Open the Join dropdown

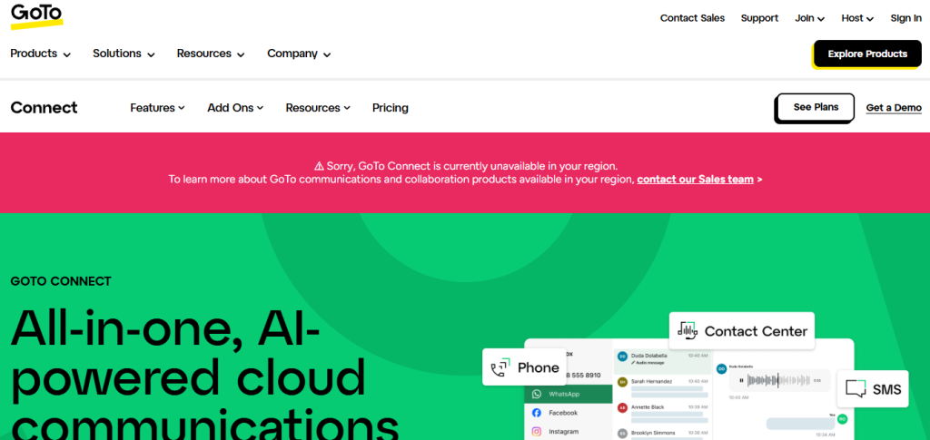tap(809, 18)
